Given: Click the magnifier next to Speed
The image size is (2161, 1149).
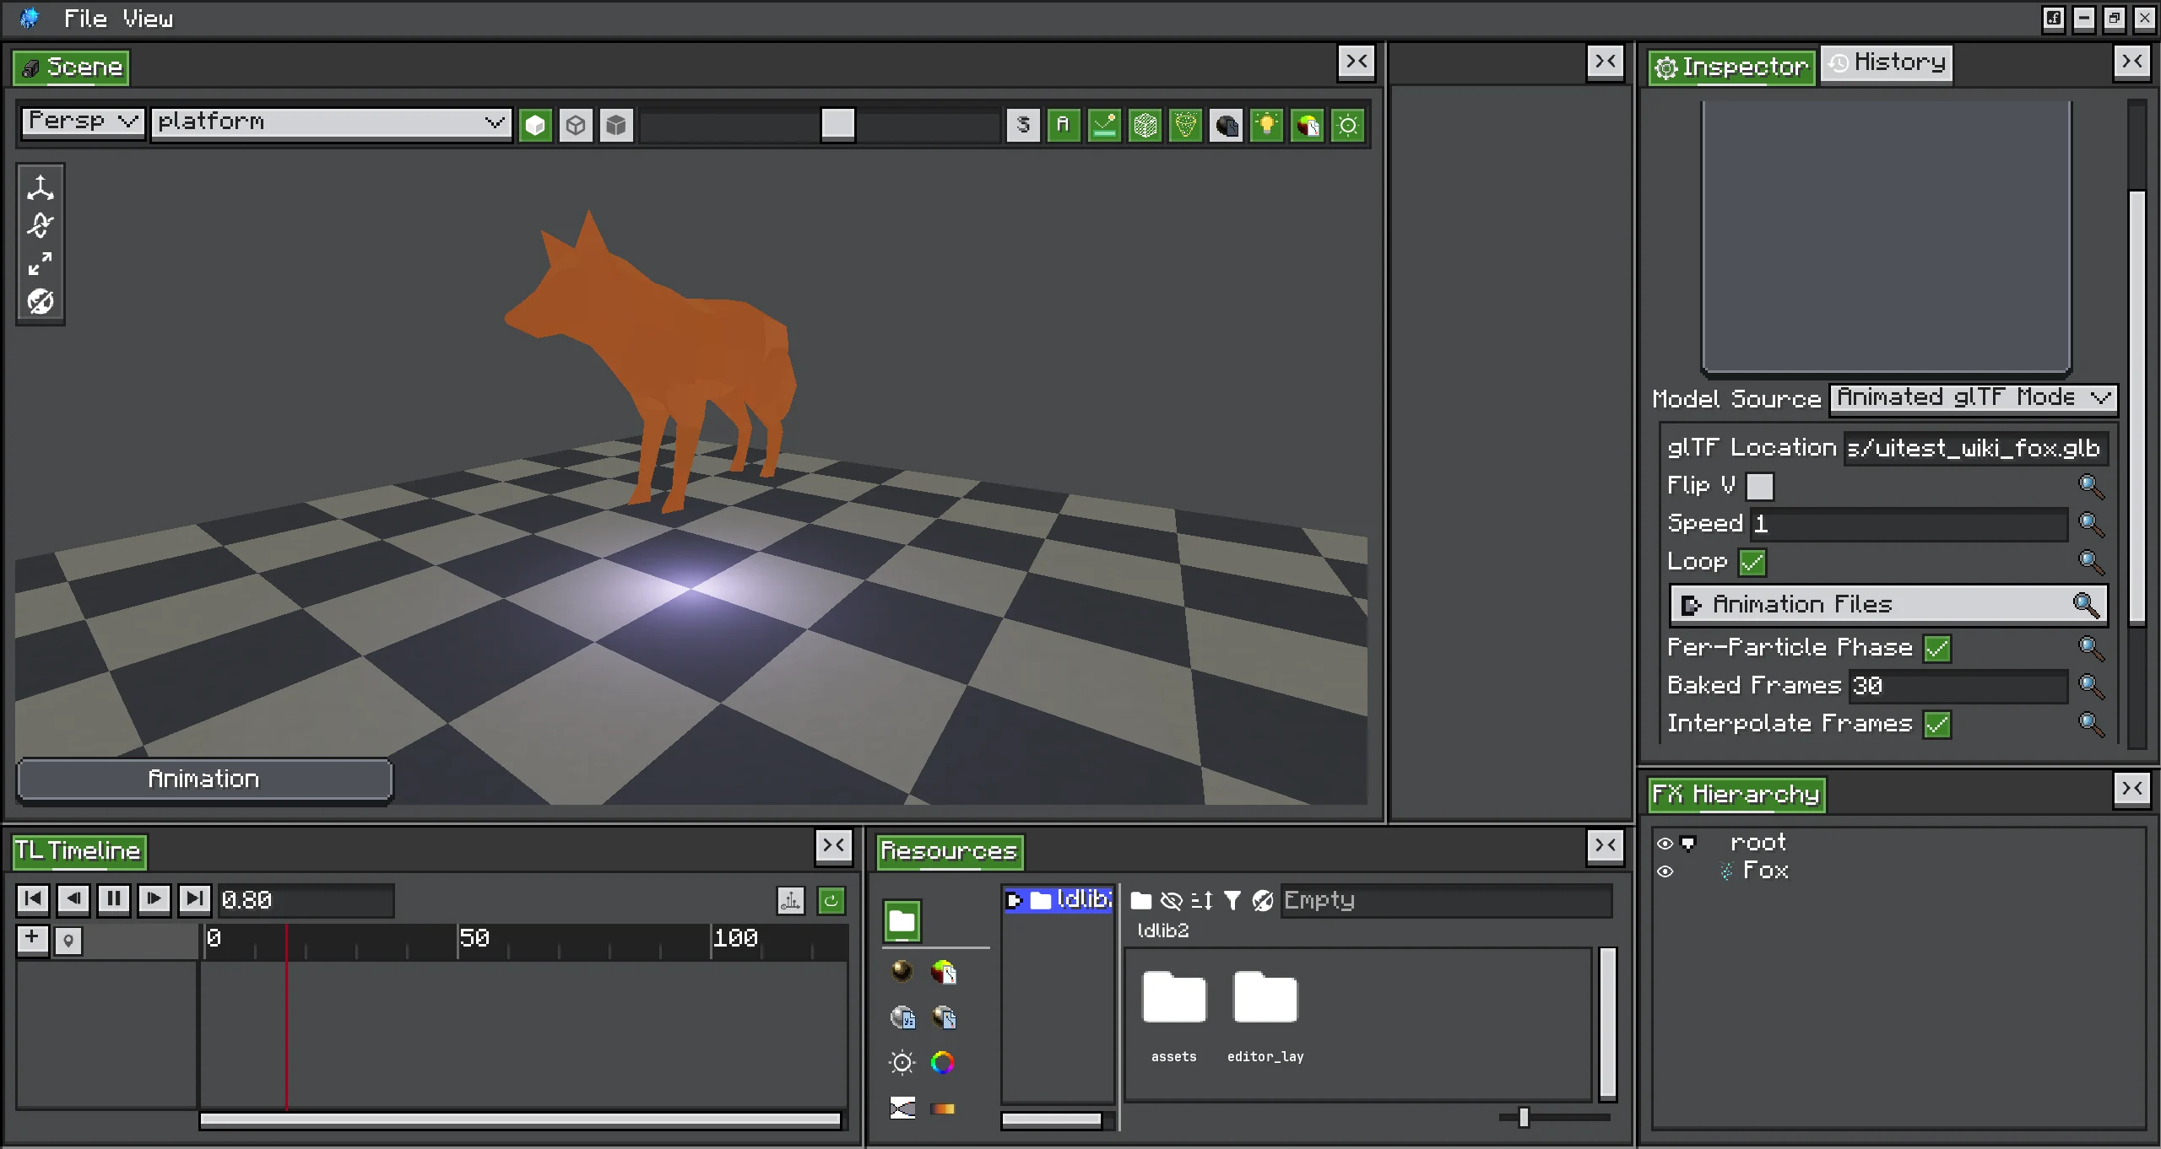Looking at the screenshot, I should [2090, 524].
